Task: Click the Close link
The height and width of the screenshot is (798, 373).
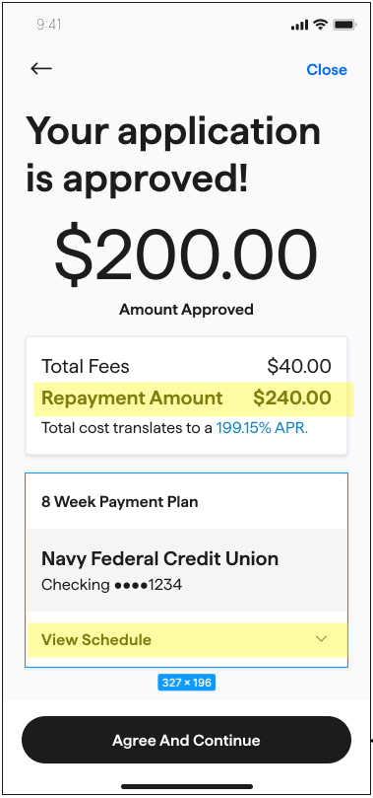Action: point(327,70)
